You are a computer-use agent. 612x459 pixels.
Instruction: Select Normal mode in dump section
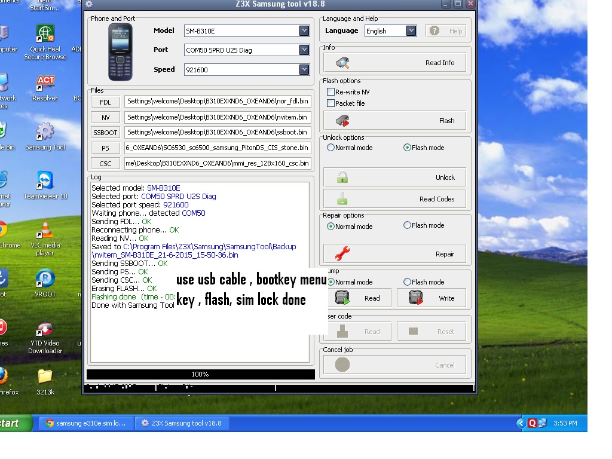[x=331, y=282]
